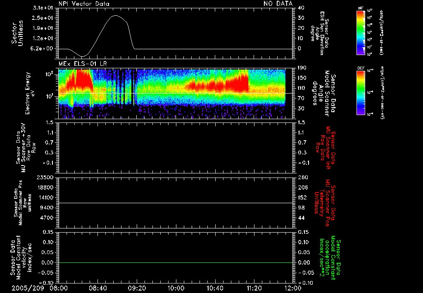Screen dimensions: 423x293
Task: Click the "152" telemetry tick value
Action: 303,197
